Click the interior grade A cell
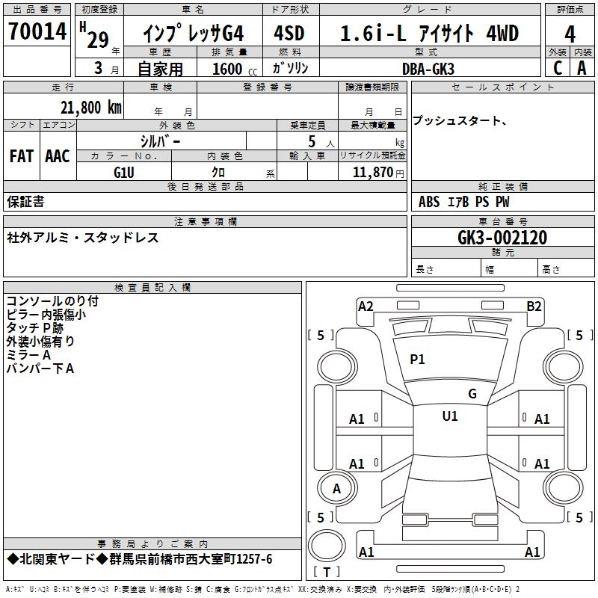This screenshot has width=598, height=598. tap(582, 67)
